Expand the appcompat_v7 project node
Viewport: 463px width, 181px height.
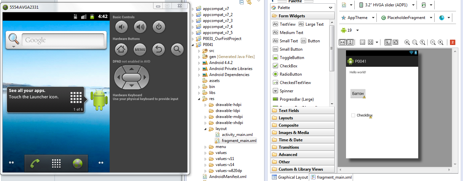click(x=193, y=9)
